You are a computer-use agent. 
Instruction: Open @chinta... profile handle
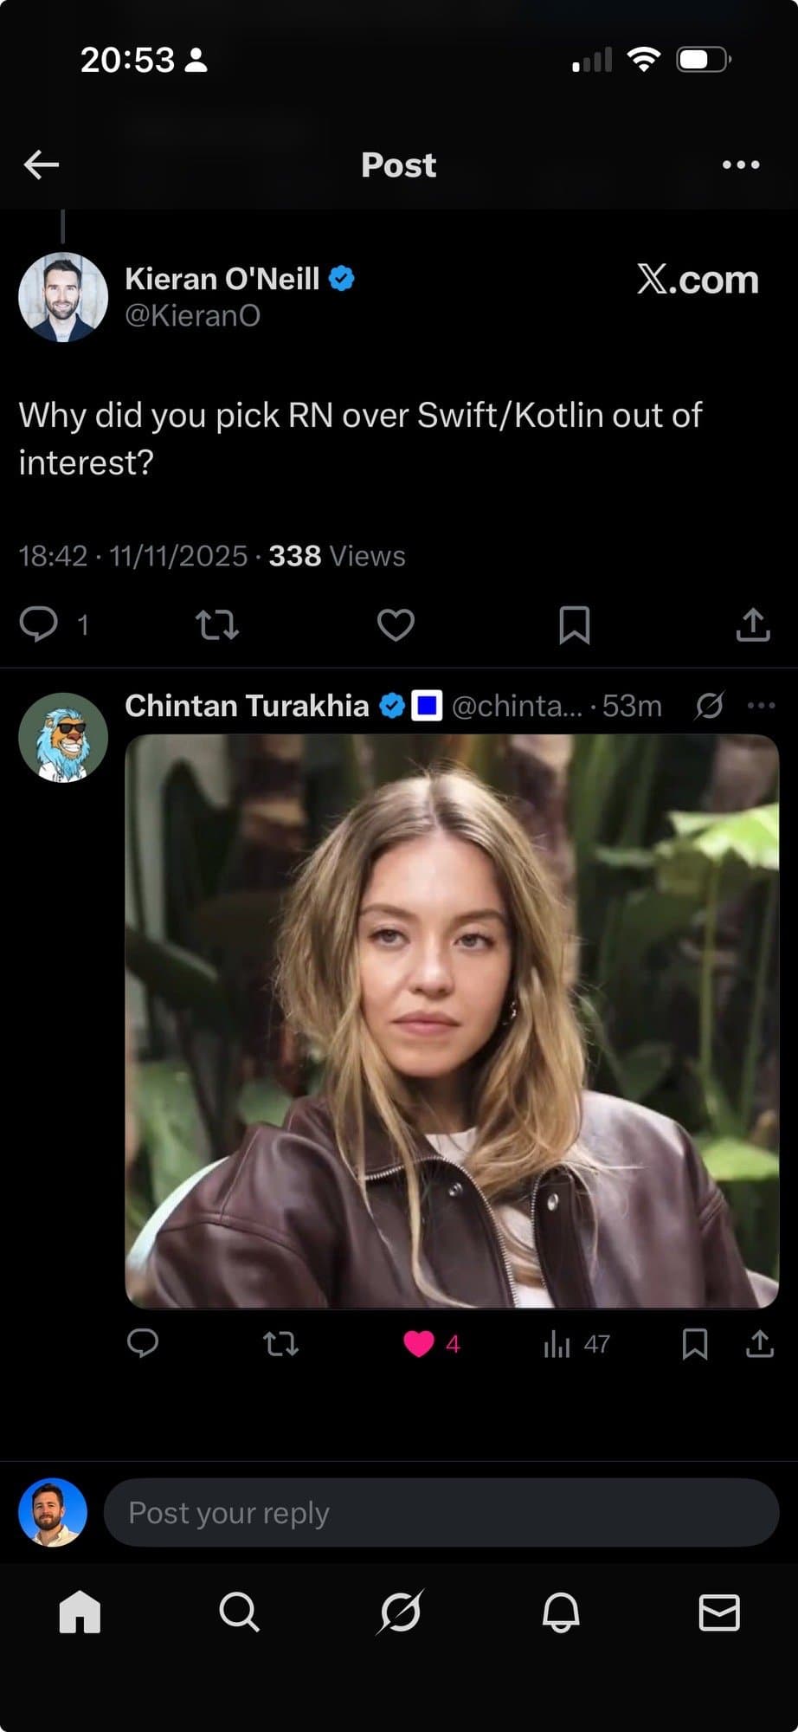517,706
